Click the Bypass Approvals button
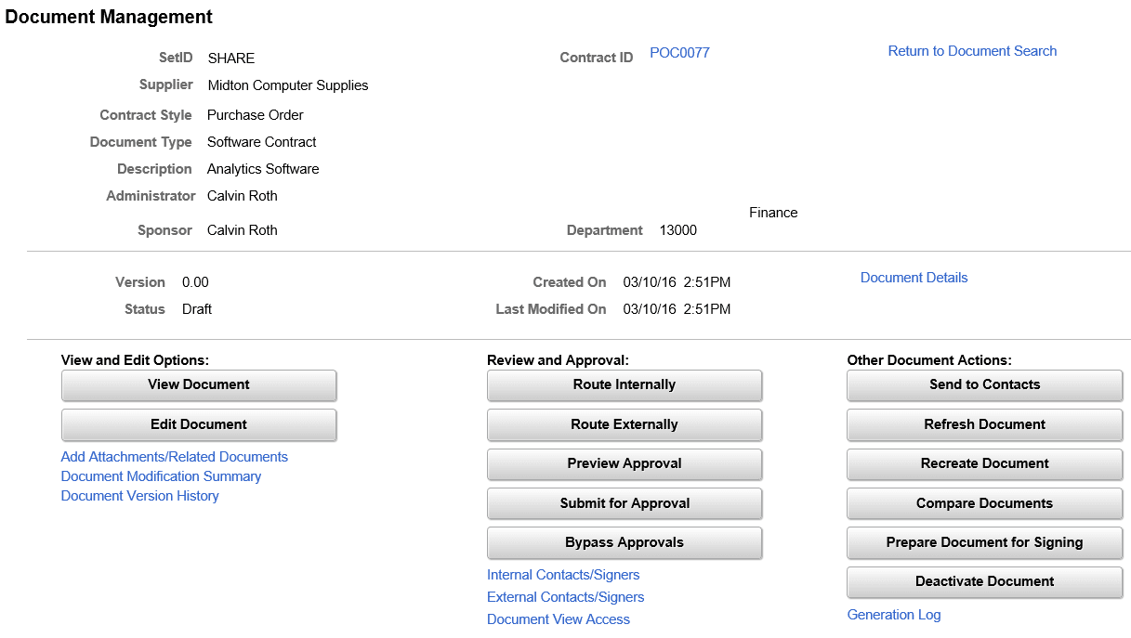 [x=624, y=542]
